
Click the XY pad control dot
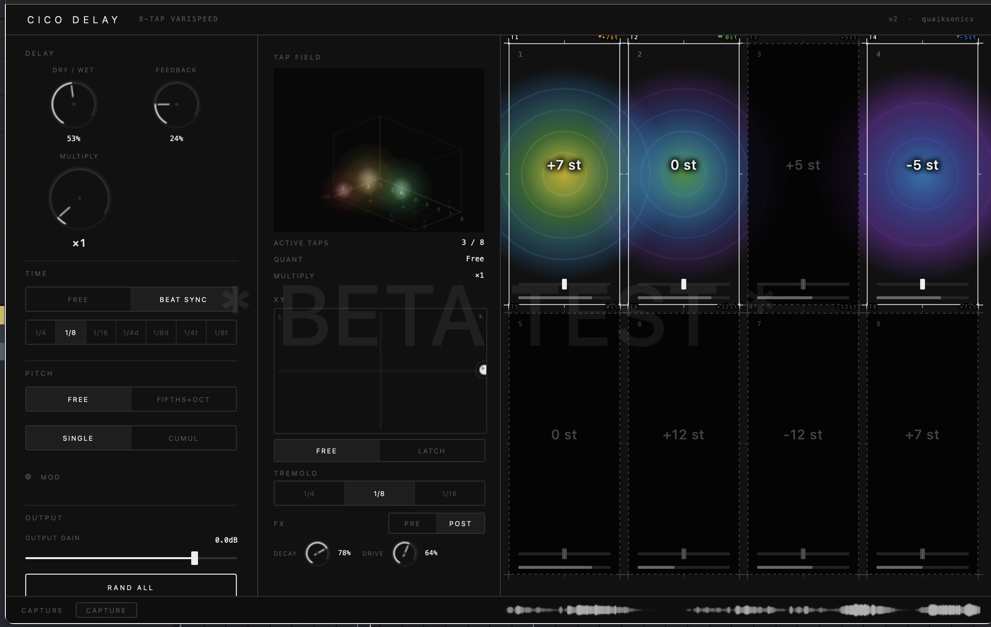pyautogui.click(x=482, y=370)
